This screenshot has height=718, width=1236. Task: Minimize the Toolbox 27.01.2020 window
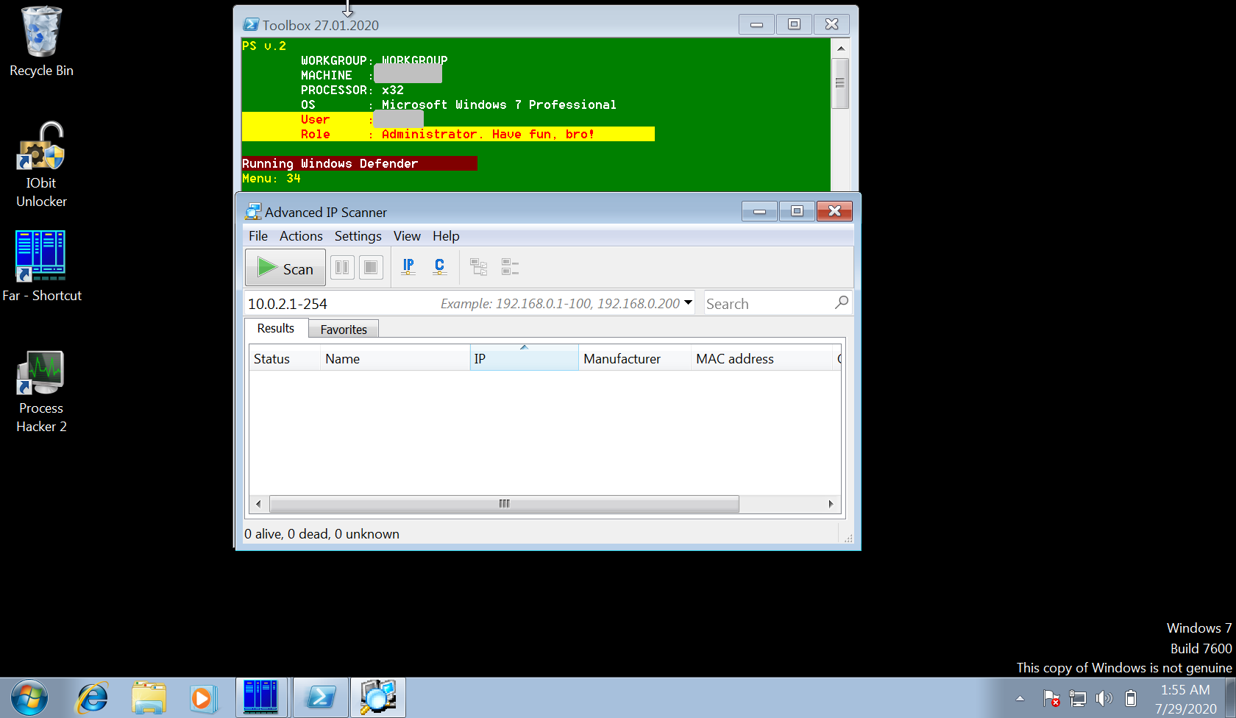point(756,24)
